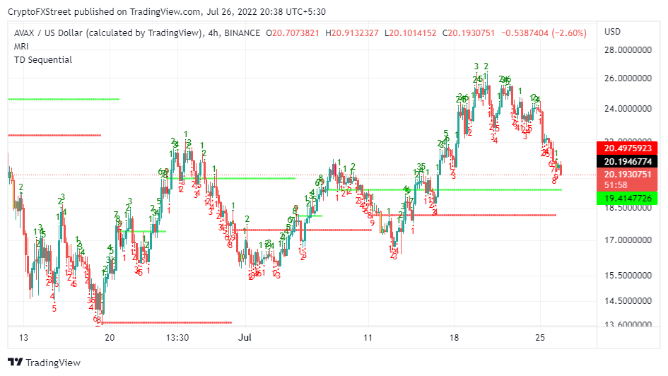Image resolution: width=668 pixels, height=376 pixels.
Task: Click the 13.6000000 price axis label
Action: pyautogui.click(x=628, y=324)
